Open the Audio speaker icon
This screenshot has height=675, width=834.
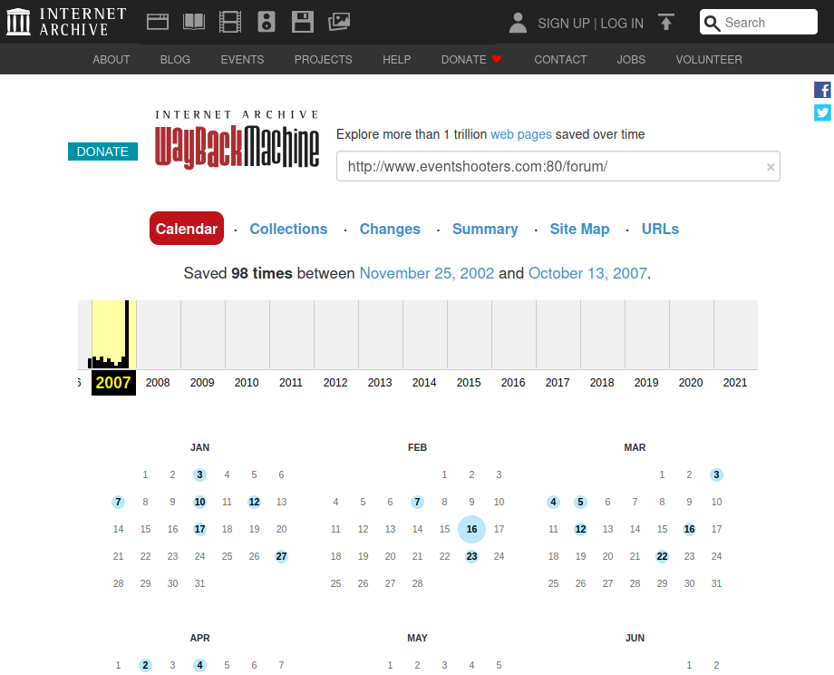tap(267, 23)
